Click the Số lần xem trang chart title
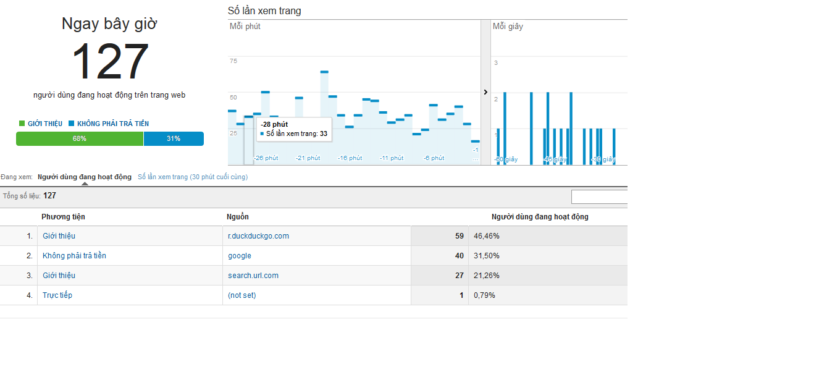Image resolution: width=840 pixels, height=385 pixels. point(264,11)
